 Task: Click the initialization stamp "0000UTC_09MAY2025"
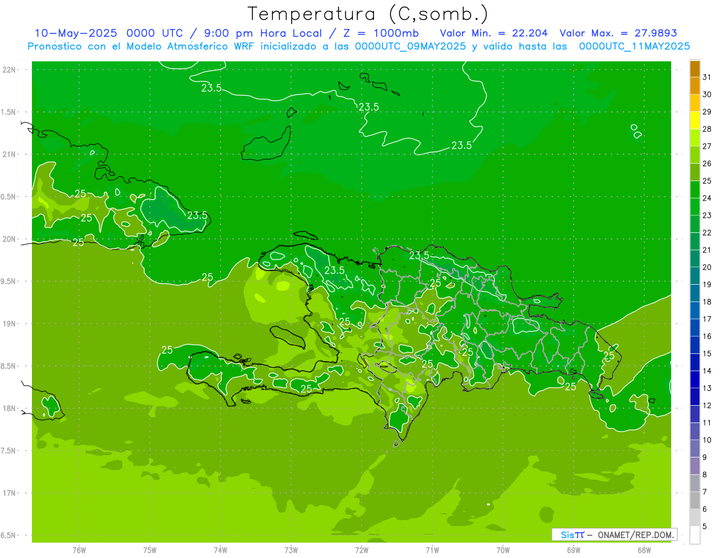[410, 46]
